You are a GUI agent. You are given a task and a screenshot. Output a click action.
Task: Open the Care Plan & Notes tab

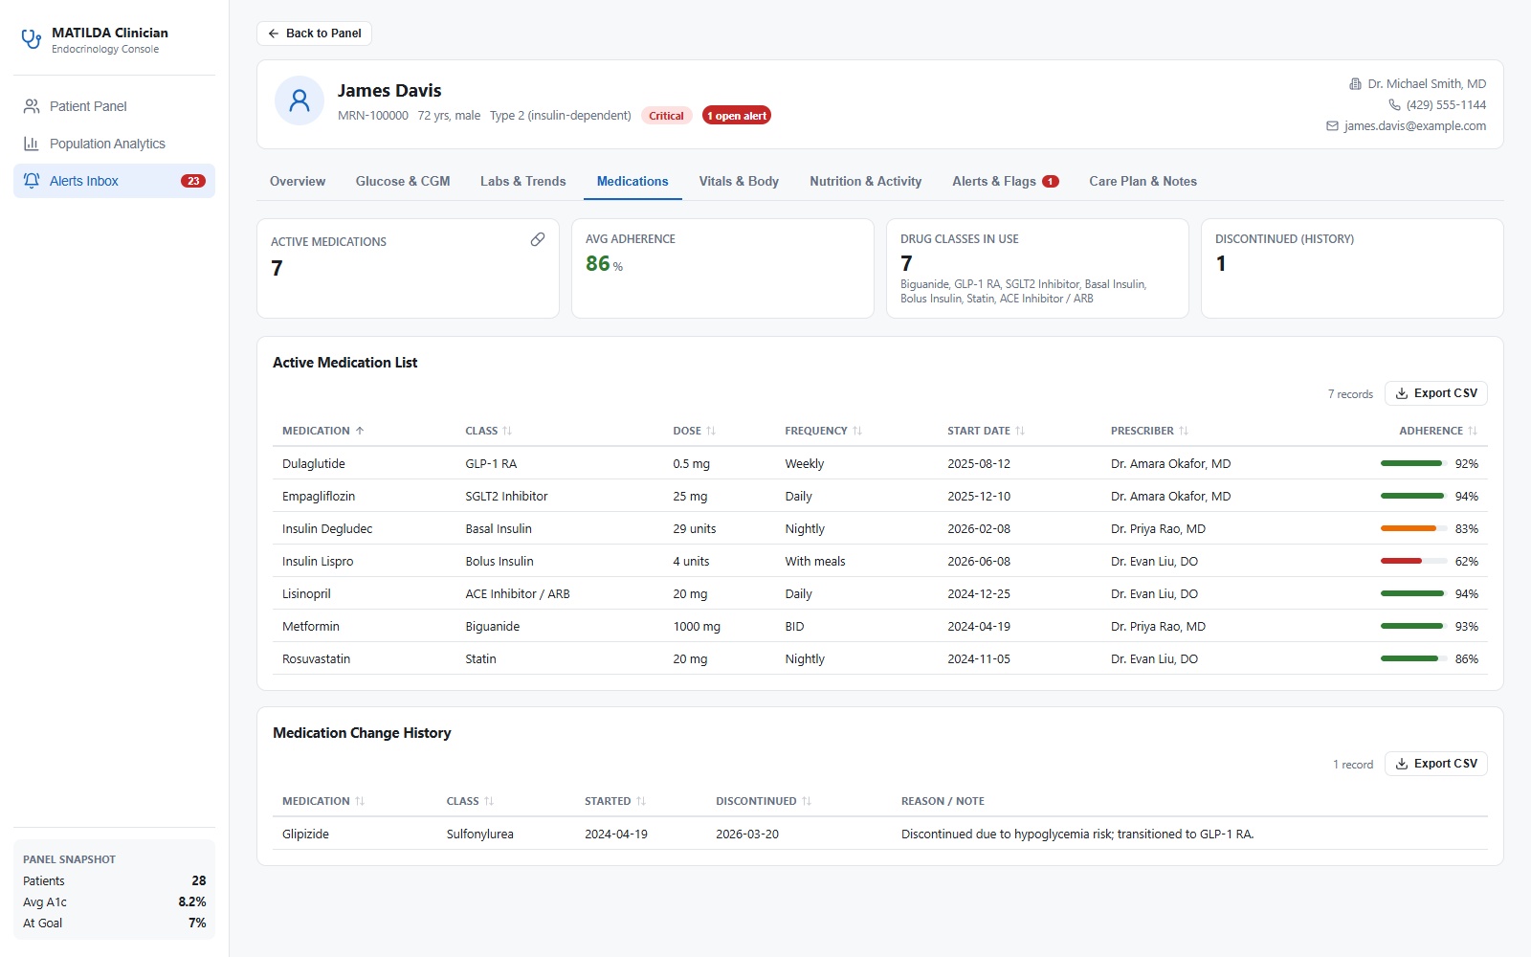(x=1143, y=181)
